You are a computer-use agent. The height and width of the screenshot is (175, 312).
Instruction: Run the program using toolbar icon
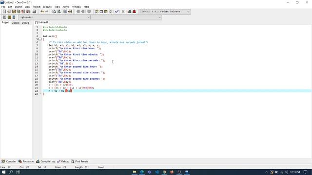pyautogui.click(x=101, y=12)
